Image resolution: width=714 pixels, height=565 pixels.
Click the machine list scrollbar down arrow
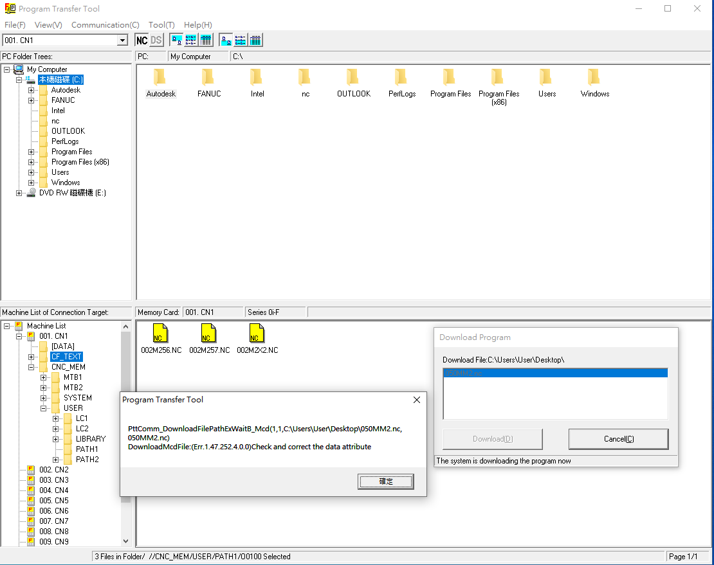(125, 541)
